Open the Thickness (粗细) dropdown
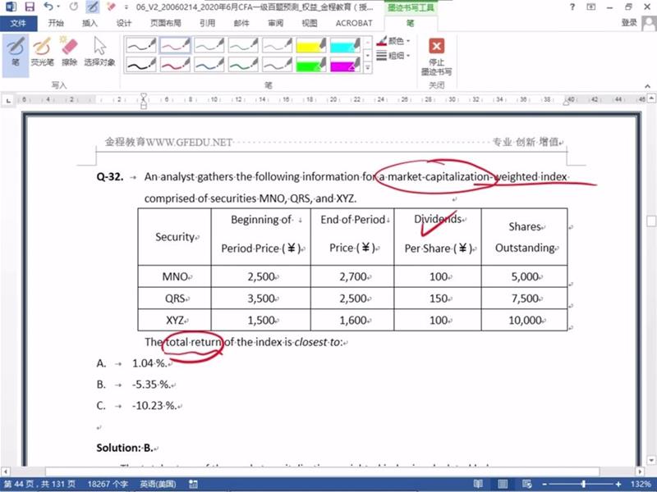 click(x=393, y=55)
